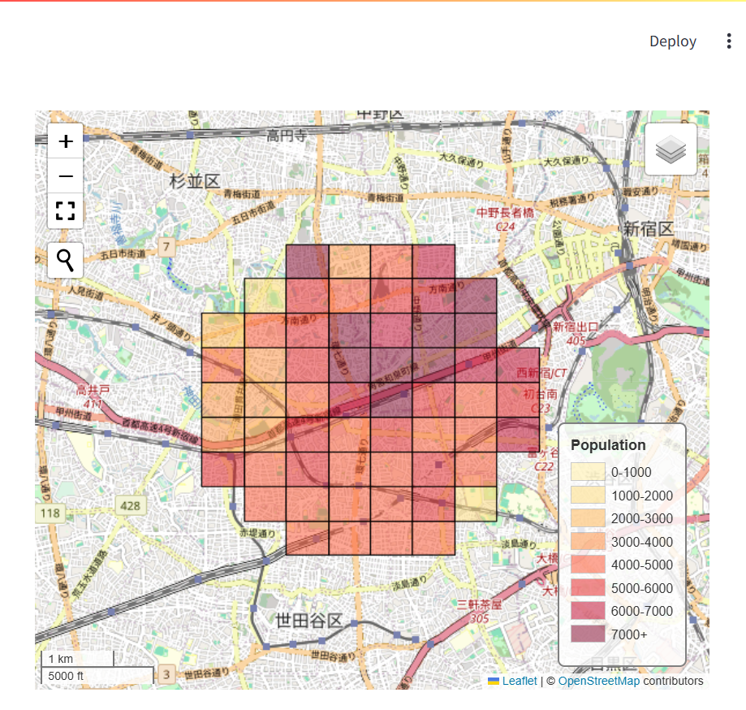Image resolution: width=746 pixels, height=710 pixels.
Task: Open the OpenStreetMap link
Action: click(x=598, y=681)
